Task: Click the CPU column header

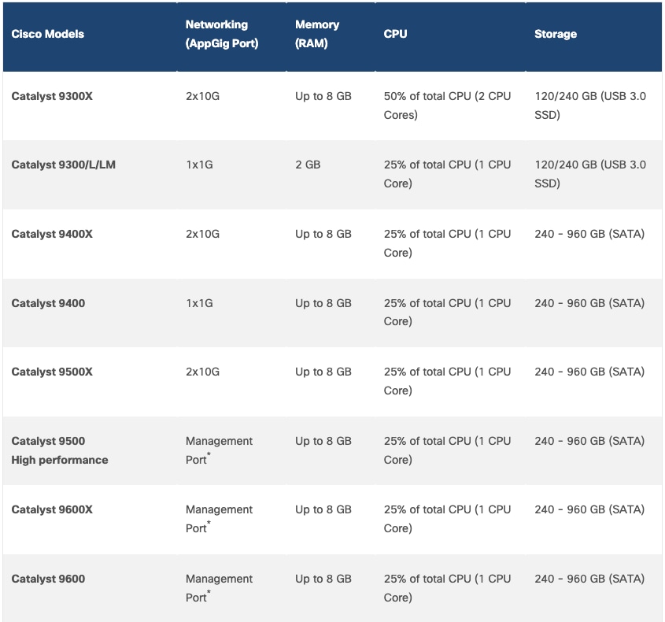Action: 395,35
